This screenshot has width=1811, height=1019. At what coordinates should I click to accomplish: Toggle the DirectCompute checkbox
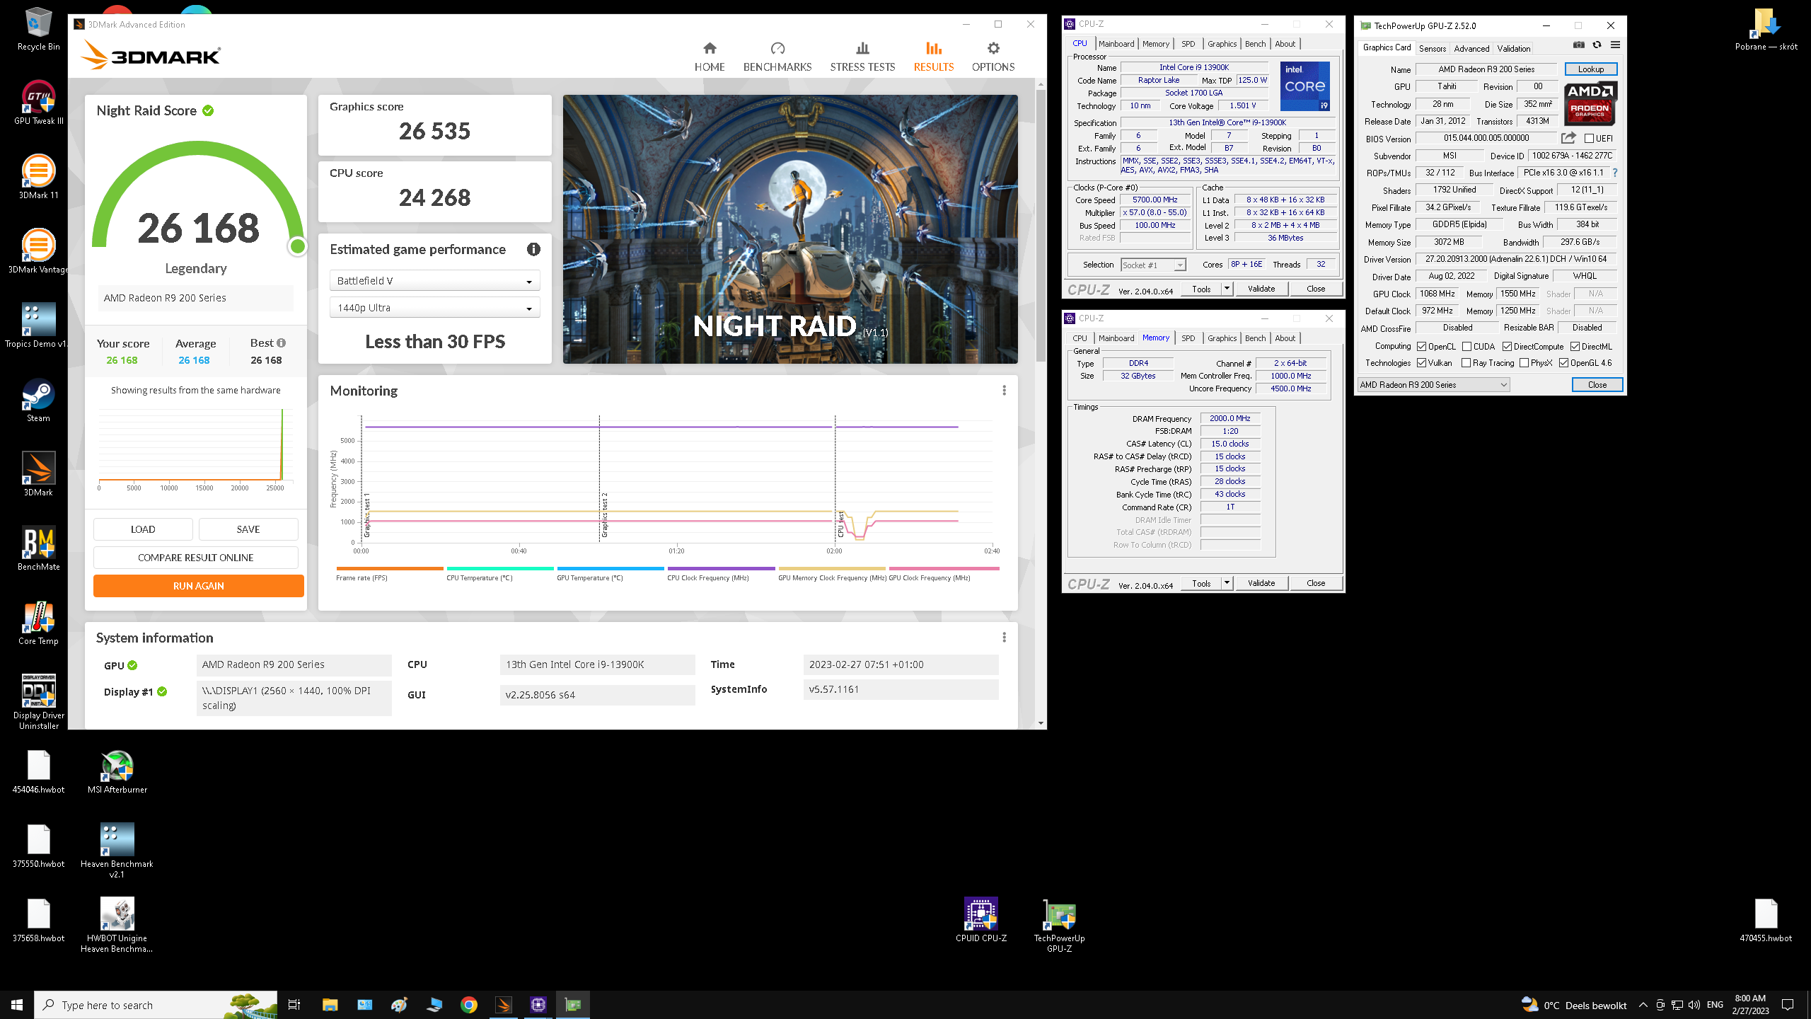(1507, 347)
